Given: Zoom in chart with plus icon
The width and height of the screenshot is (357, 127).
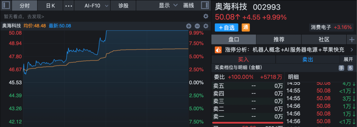Looking at the screenshot, I should pyautogui.click(x=189, y=26).
